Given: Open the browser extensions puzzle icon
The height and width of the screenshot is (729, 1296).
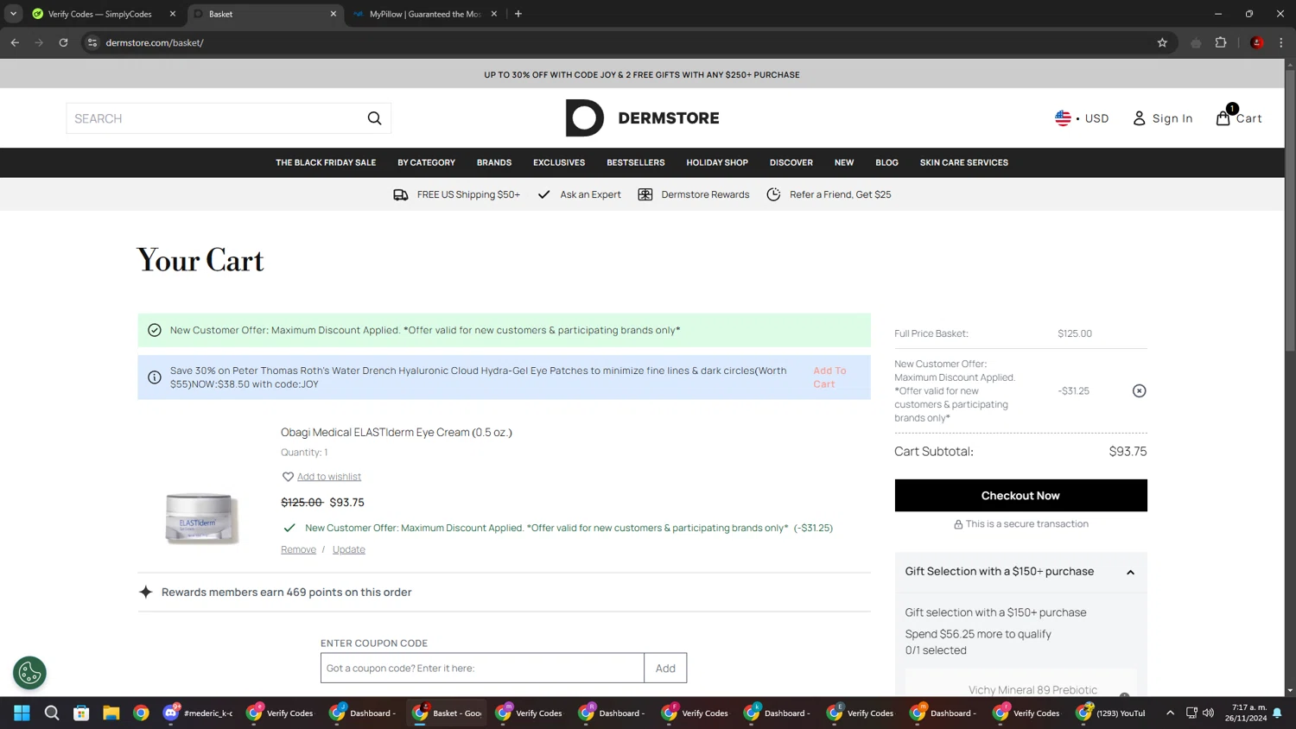Looking at the screenshot, I should pos(1221,42).
